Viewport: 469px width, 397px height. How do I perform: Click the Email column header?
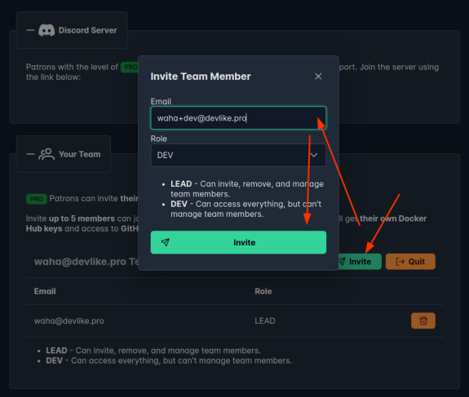45,291
